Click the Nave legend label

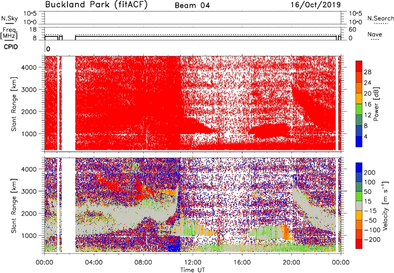pos(375,34)
